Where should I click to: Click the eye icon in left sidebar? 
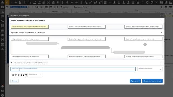2,49
